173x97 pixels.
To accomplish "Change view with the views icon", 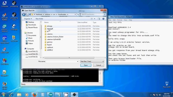I will (92, 19).
